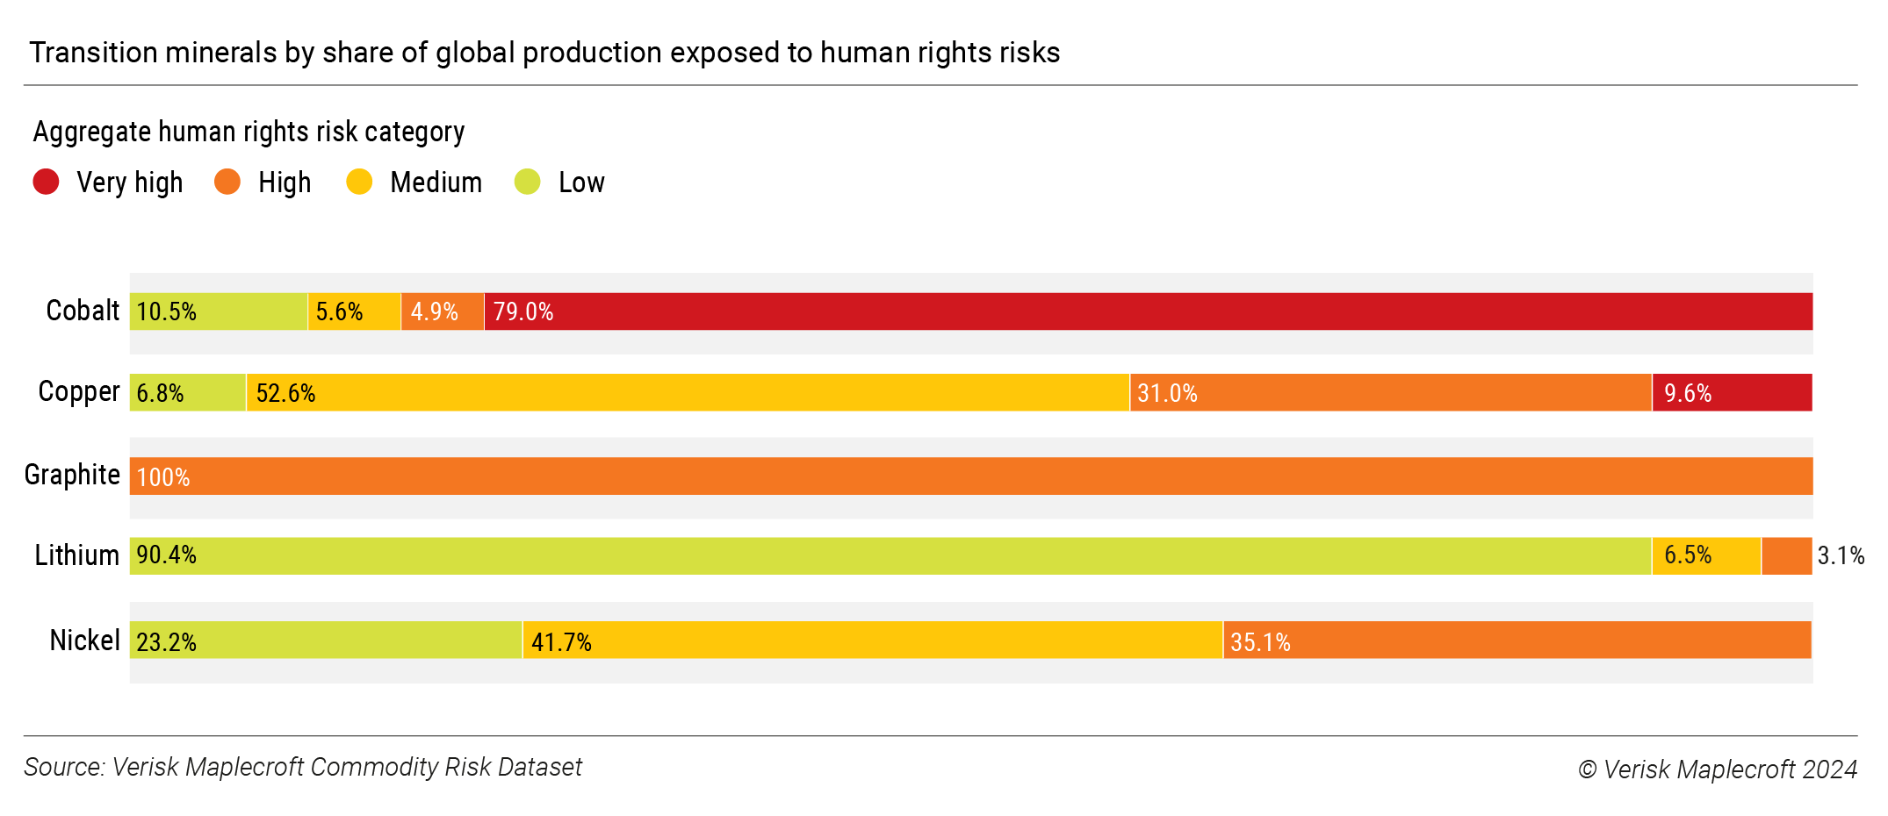Click Cobalt's 5.6% medium risk segment
This screenshot has height=816, width=1888.
pos(354,311)
